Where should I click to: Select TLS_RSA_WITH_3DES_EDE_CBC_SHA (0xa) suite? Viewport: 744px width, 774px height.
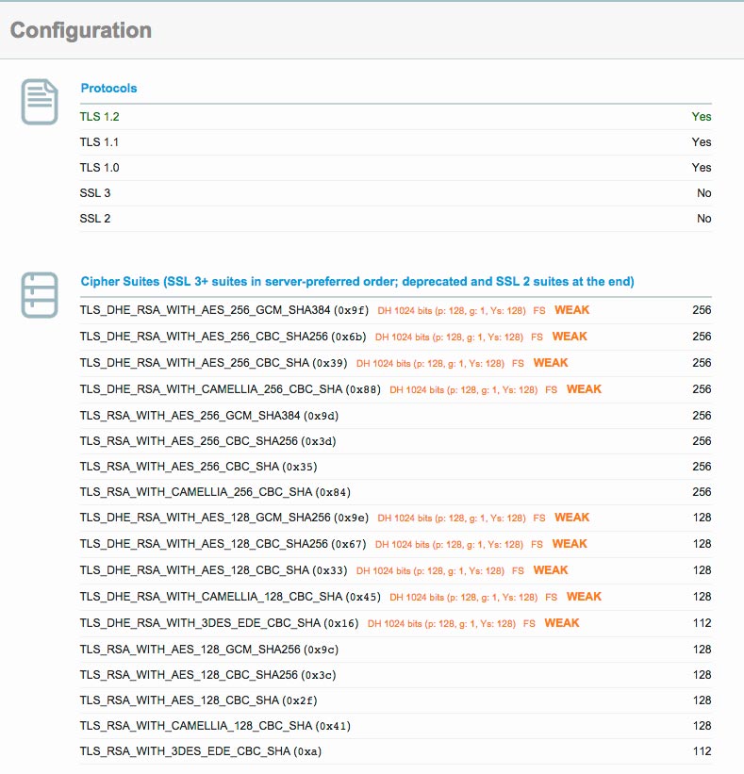click(395, 751)
